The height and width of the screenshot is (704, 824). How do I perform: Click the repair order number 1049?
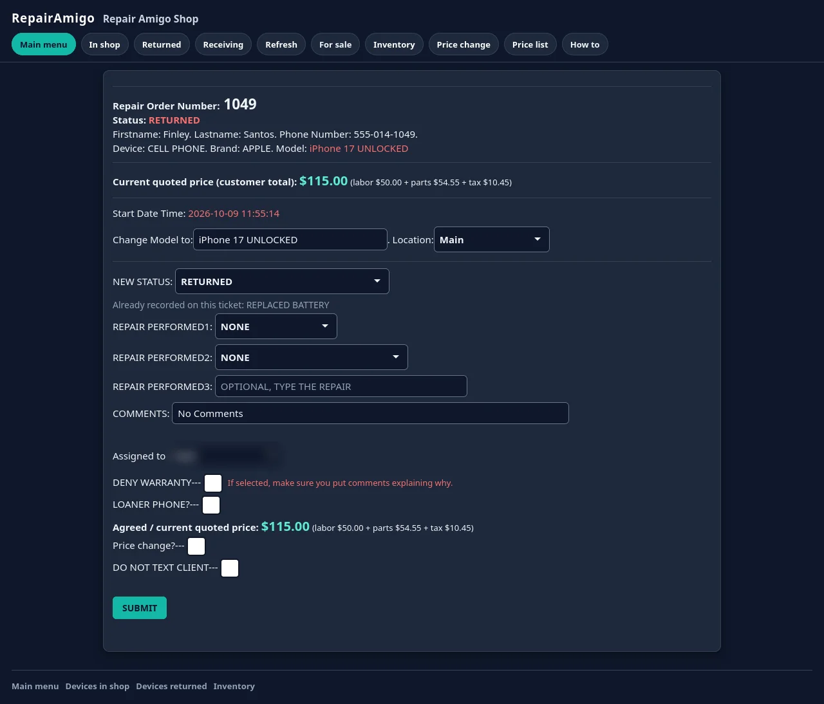(x=240, y=104)
